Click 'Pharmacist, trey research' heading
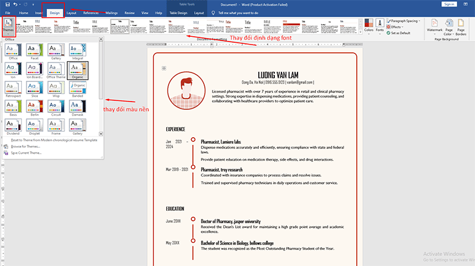 tap(221, 170)
